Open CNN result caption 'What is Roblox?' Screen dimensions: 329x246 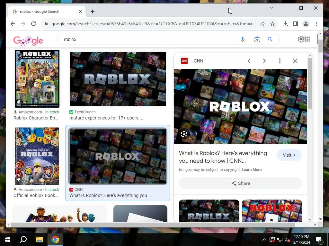tap(111, 195)
